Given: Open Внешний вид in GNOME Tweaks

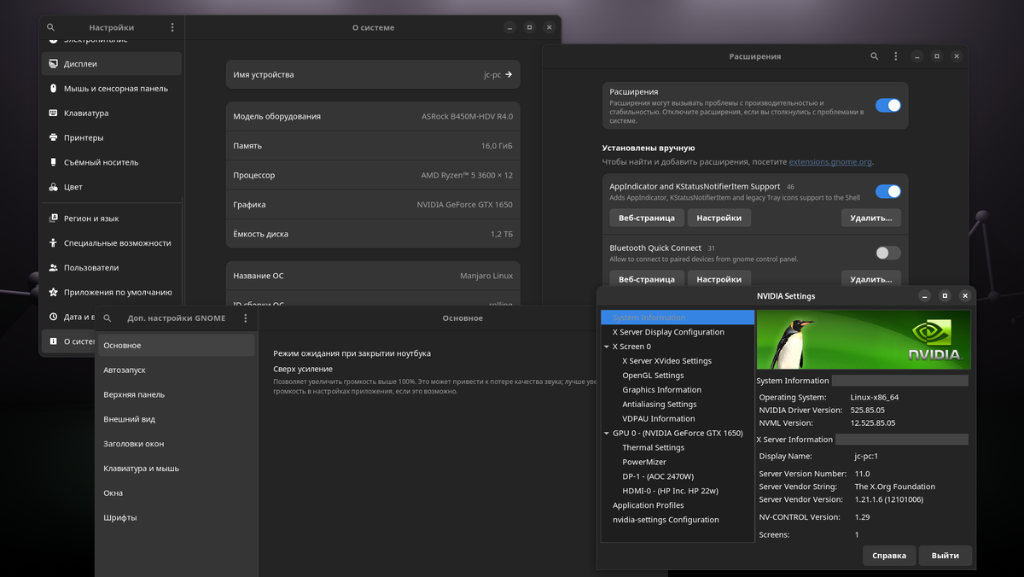Looking at the screenshot, I should (x=176, y=420).
